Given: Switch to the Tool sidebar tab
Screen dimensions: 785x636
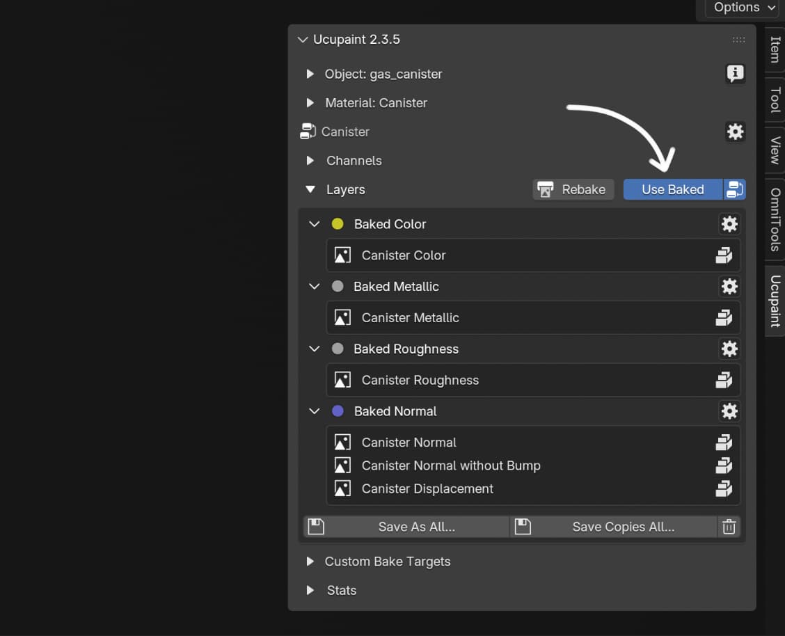Looking at the screenshot, I should (x=775, y=100).
